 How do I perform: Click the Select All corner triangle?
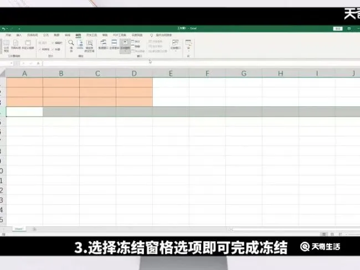coord(3,73)
